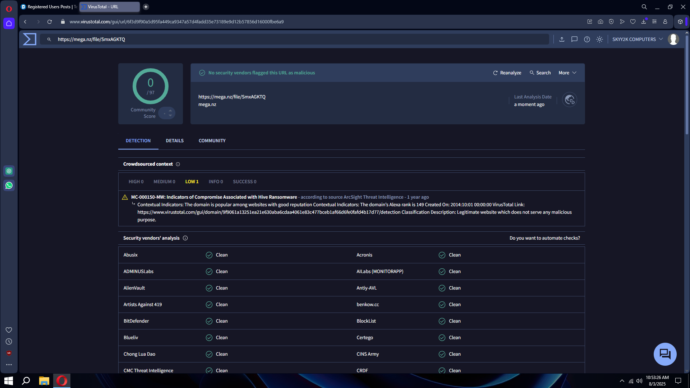Open the VirusTotal help question icon
The image size is (690, 388).
point(587,39)
